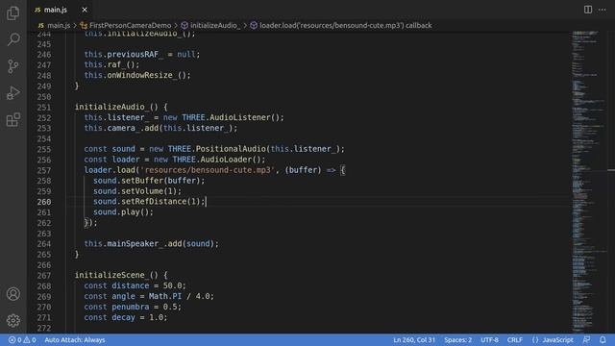Click on 'const penumbra = 0.5;' line
The height and width of the screenshot is (346, 615).
133,307
